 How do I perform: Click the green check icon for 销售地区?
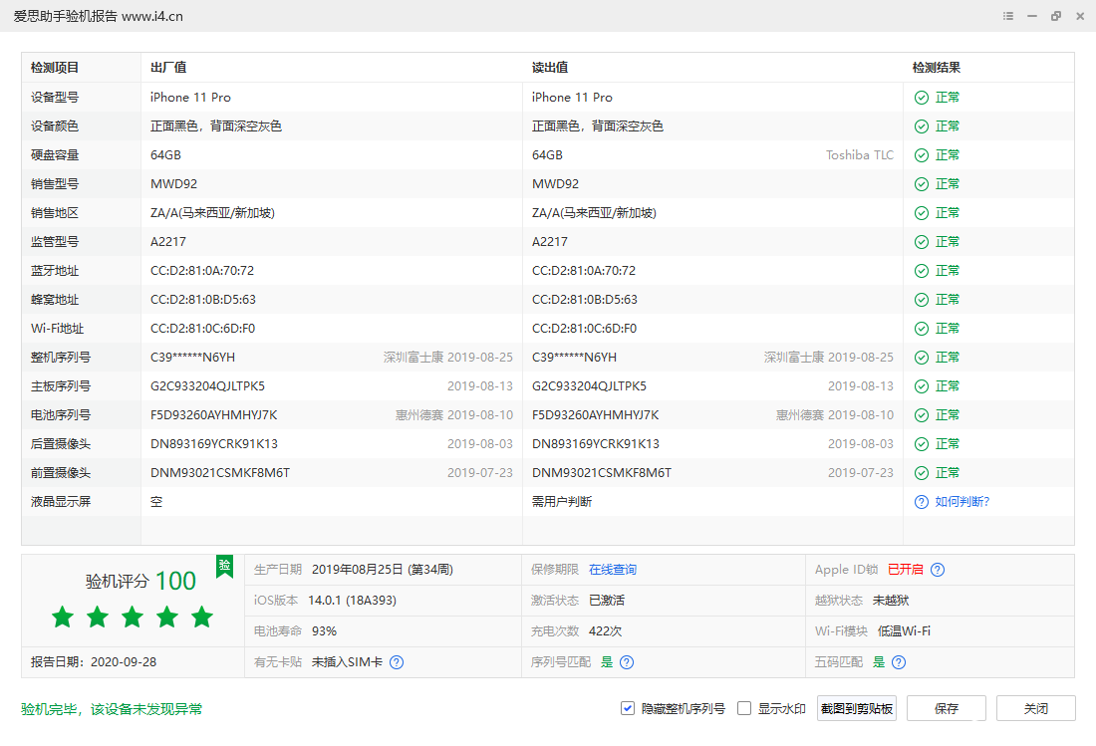[x=922, y=213]
